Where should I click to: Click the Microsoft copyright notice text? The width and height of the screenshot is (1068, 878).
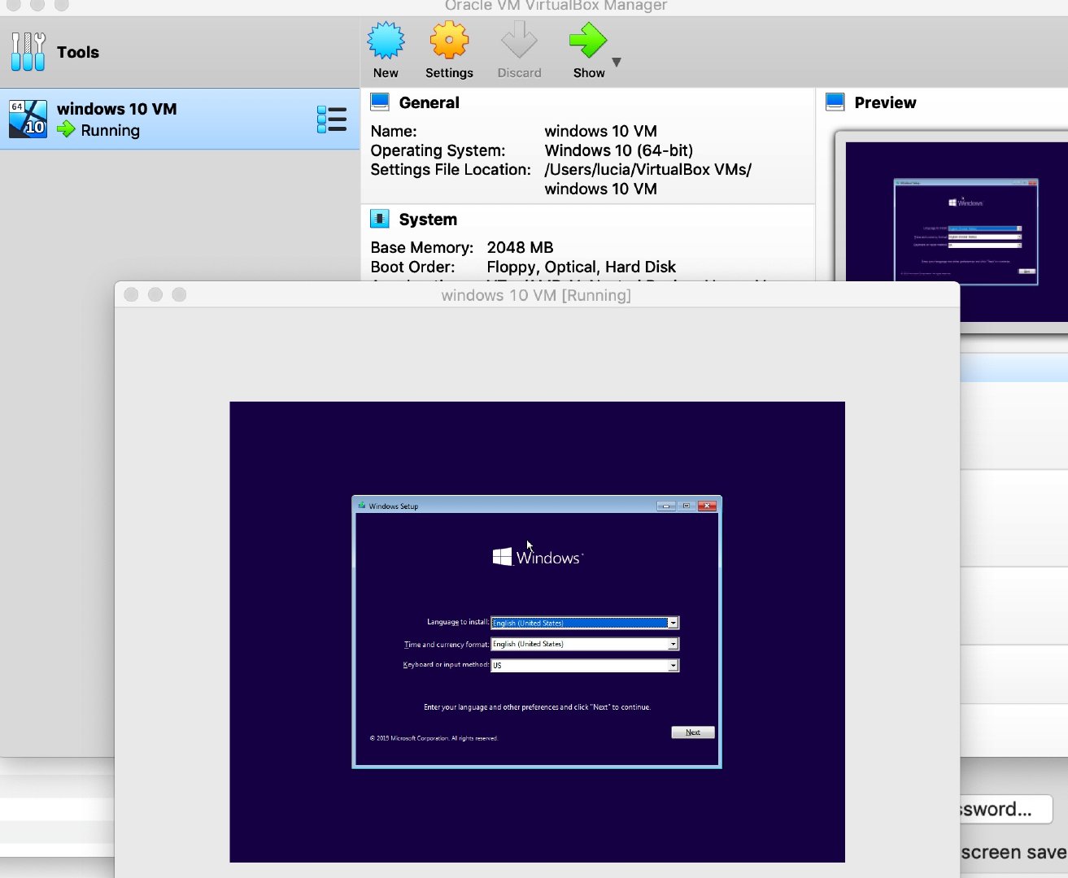coord(434,738)
